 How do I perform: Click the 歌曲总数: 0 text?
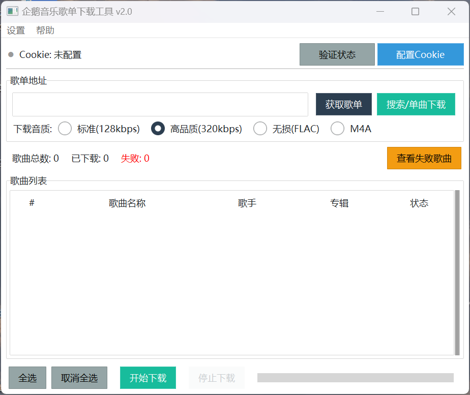36,158
